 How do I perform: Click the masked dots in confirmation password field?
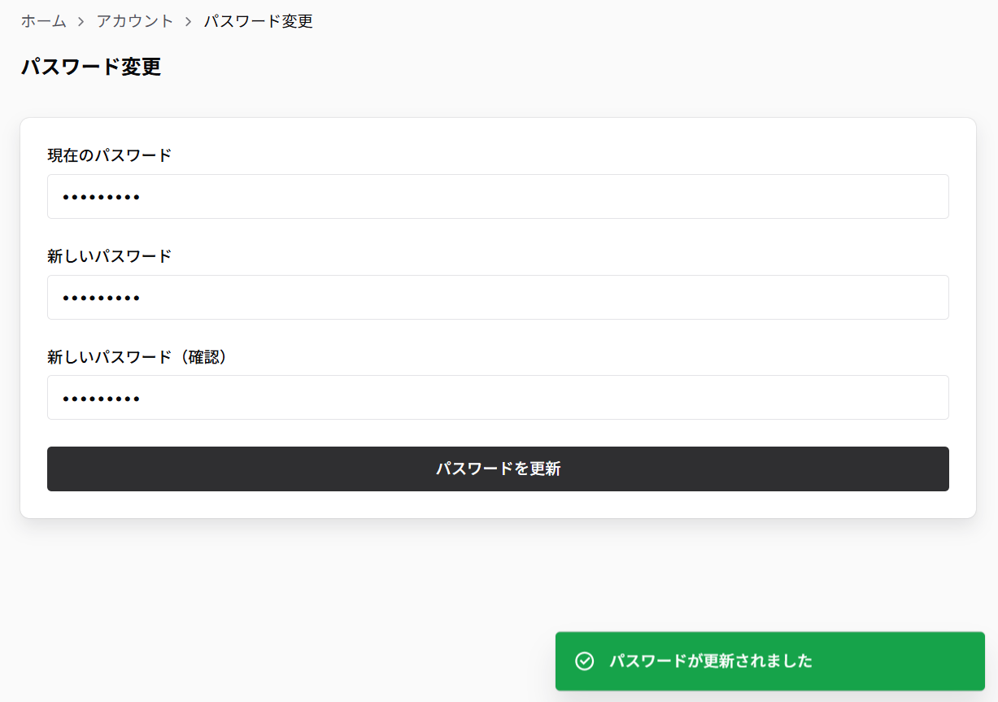click(100, 397)
